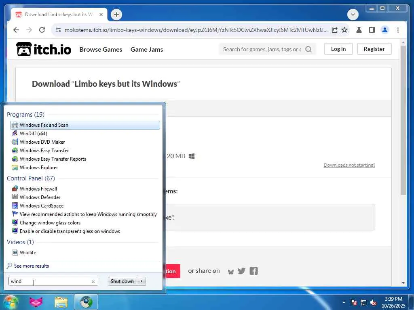
Task: Show hidden system tray icons
Action: coord(344,302)
